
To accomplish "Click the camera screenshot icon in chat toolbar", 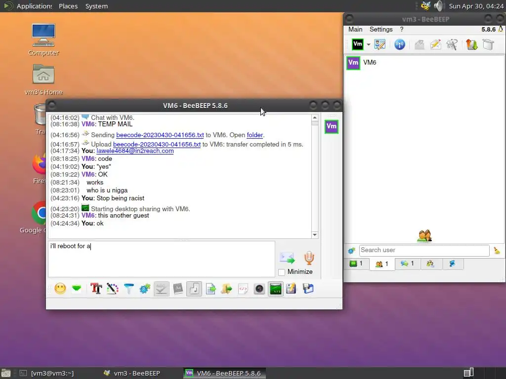I will click(259, 288).
